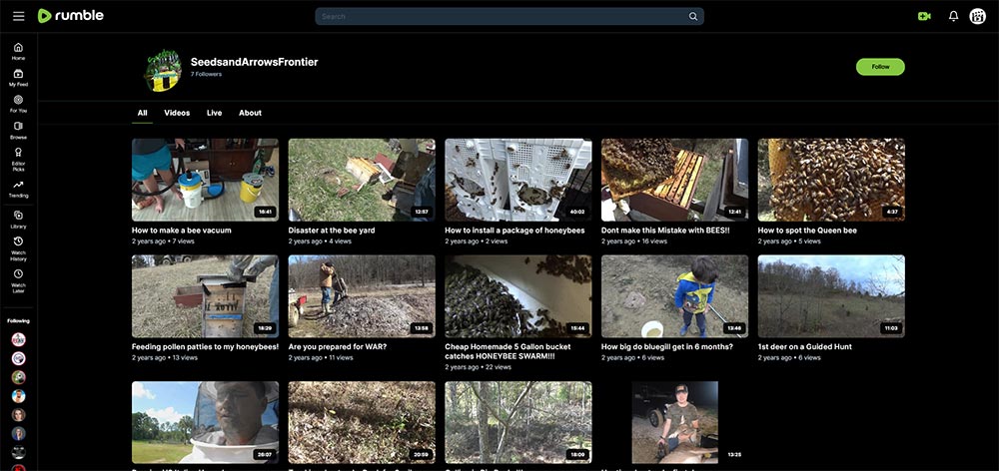The width and height of the screenshot is (999, 471).
Task: Open 'How to make a bee vacuum' title
Action: [x=181, y=231]
